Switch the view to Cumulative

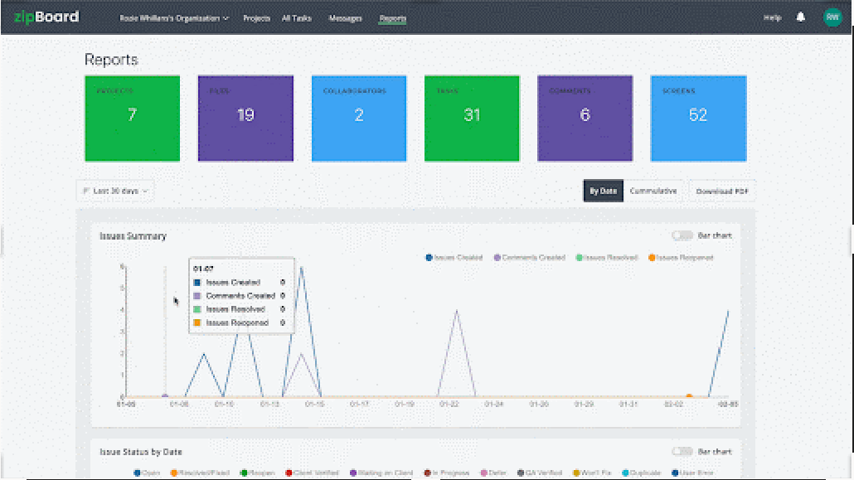pos(653,191)
